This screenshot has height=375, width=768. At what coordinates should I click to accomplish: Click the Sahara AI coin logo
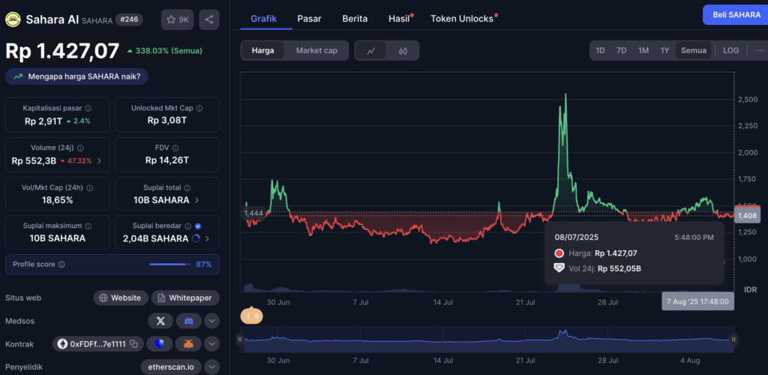(x=13, y=19)
